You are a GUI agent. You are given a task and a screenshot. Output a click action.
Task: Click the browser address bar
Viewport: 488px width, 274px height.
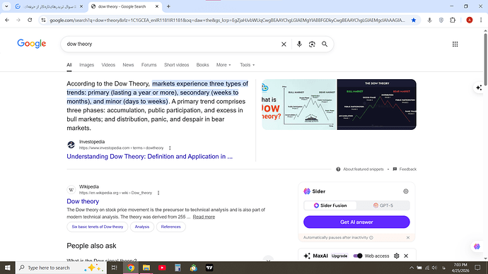point(227,20)
